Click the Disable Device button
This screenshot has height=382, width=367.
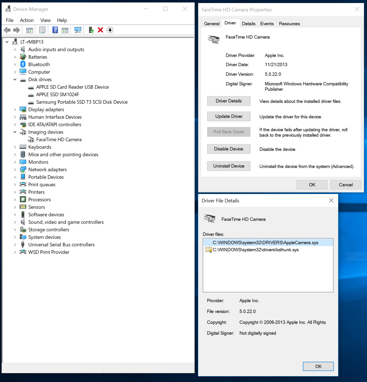[x=229, y=149]
